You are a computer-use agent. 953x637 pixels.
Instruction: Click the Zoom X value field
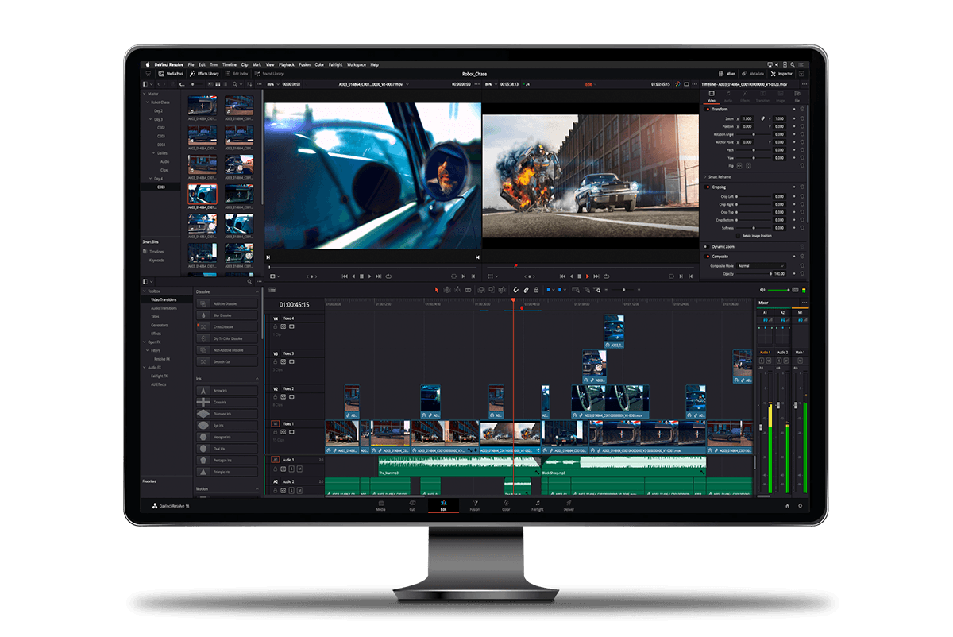tap(747, 118)
